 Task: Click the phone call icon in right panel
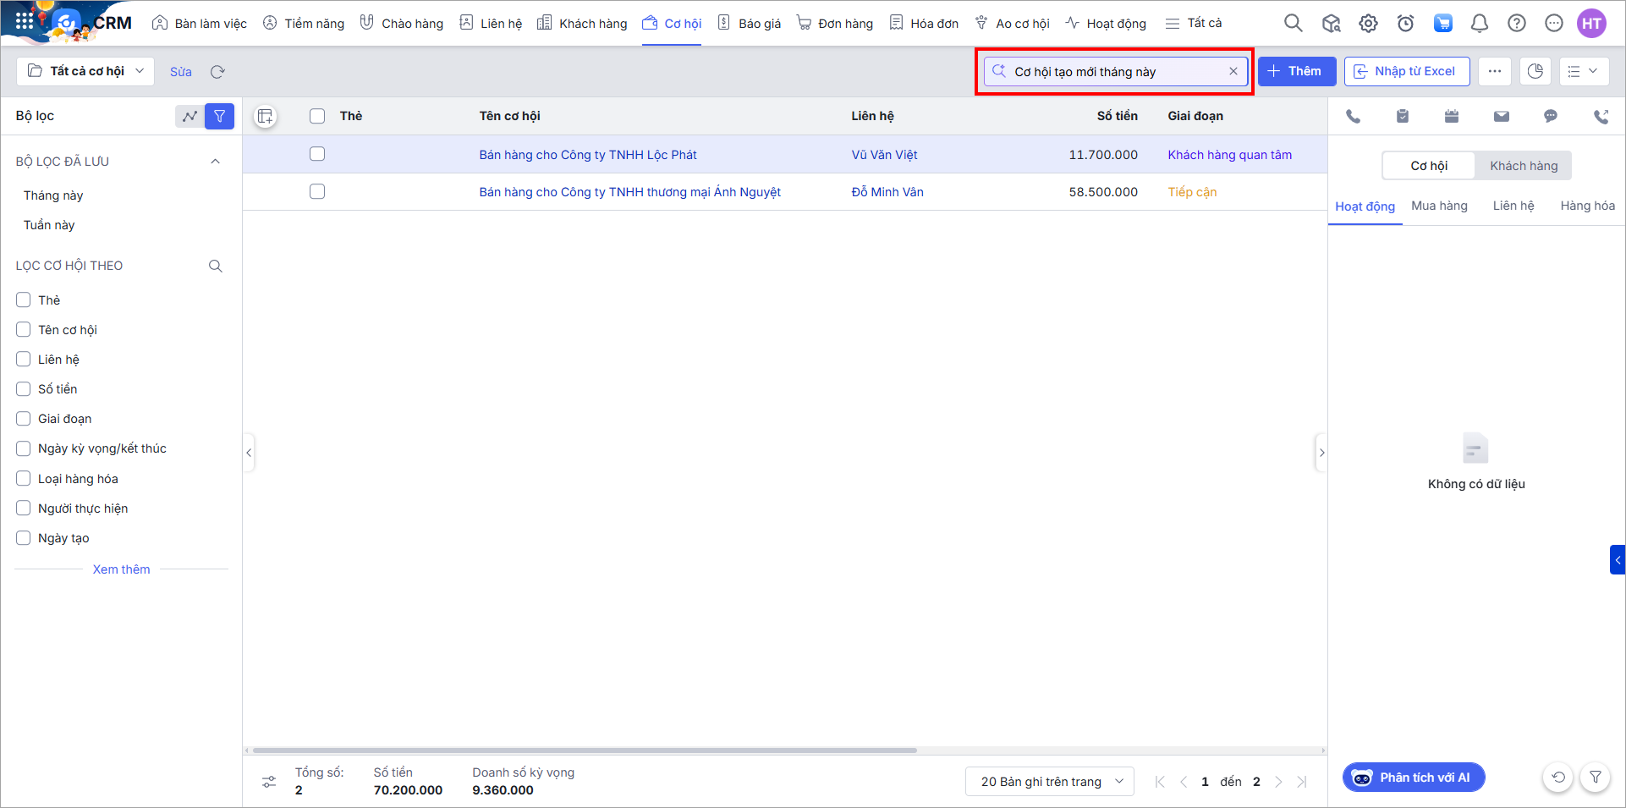point(1354,117)
